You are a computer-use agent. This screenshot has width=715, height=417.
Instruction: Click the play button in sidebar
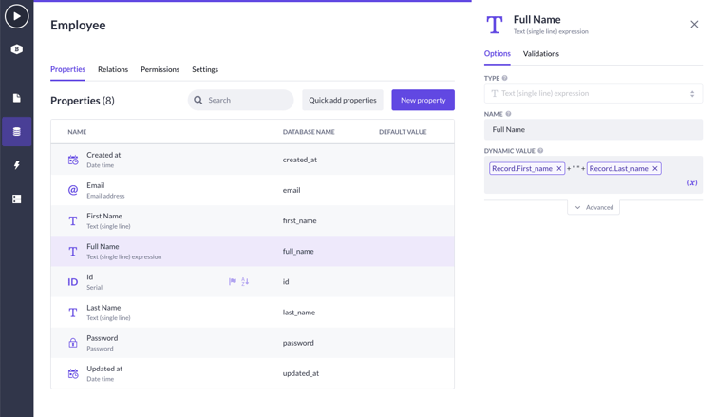click(16, 16)
